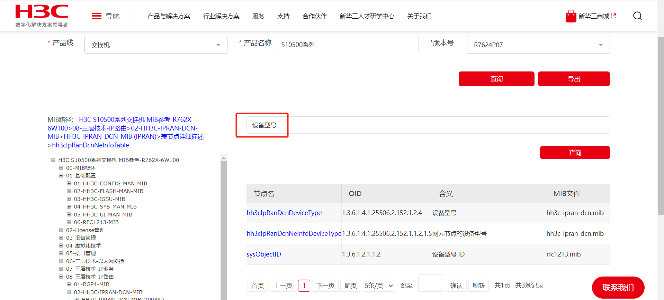Select 03-设备管理 in the MIB tree
The width and height of the screenshot is (664, 300).
[81, 238]
